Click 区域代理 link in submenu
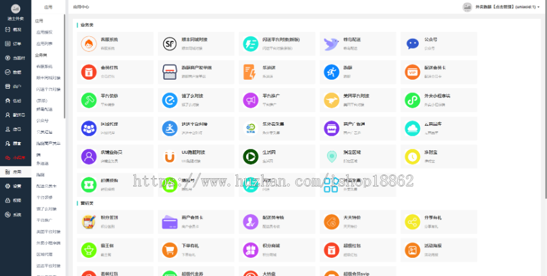This screenshot has height=276, width=547. 44,254
